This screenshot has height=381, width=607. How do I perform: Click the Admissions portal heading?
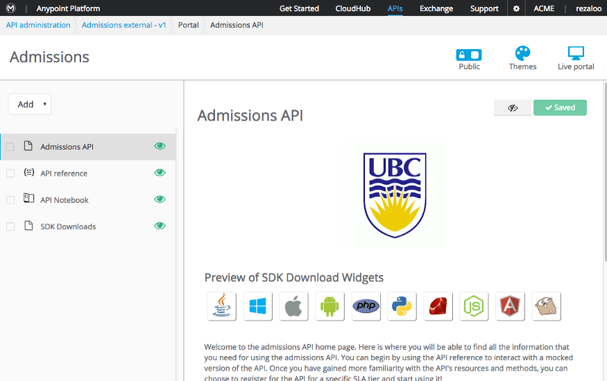click(49, 57)
